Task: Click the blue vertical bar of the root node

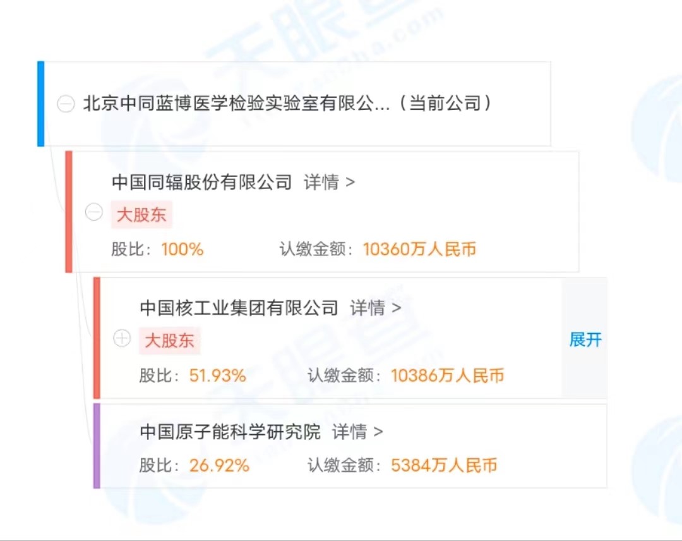Action: (42, 103)
